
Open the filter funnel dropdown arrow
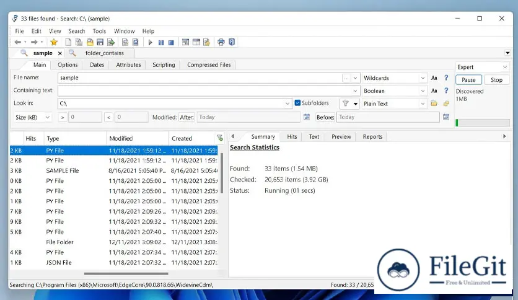(356, 104)
